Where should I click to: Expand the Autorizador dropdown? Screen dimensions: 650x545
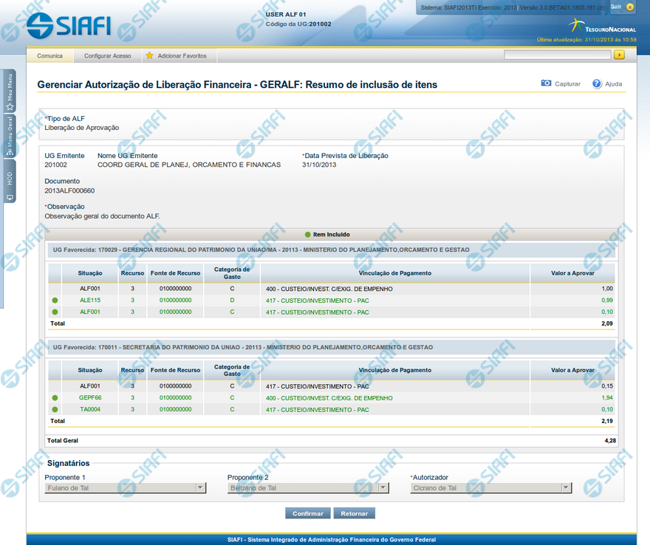point(567,488)
